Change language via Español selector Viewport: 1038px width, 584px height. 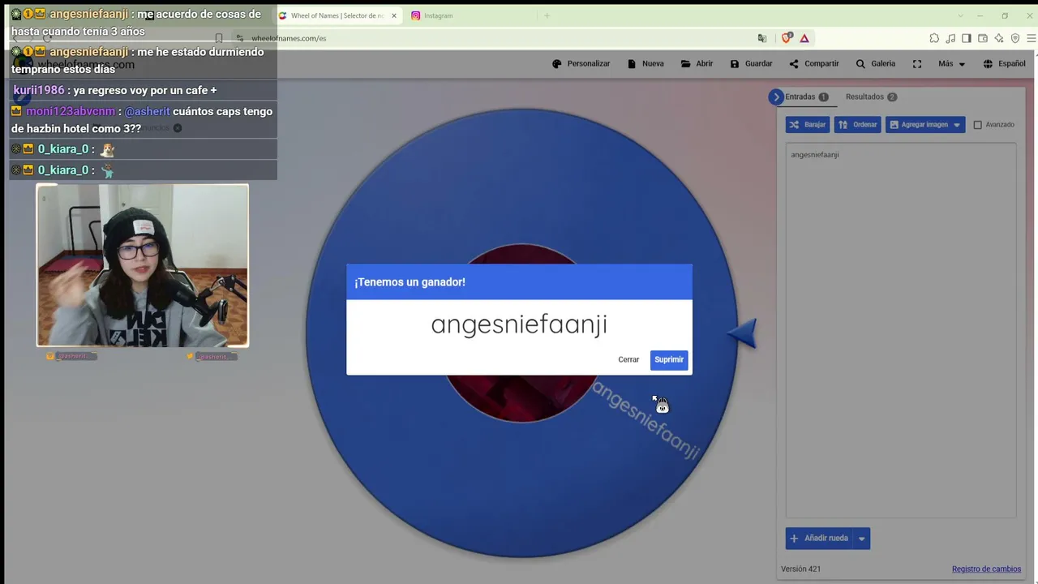pos(1004,63)
